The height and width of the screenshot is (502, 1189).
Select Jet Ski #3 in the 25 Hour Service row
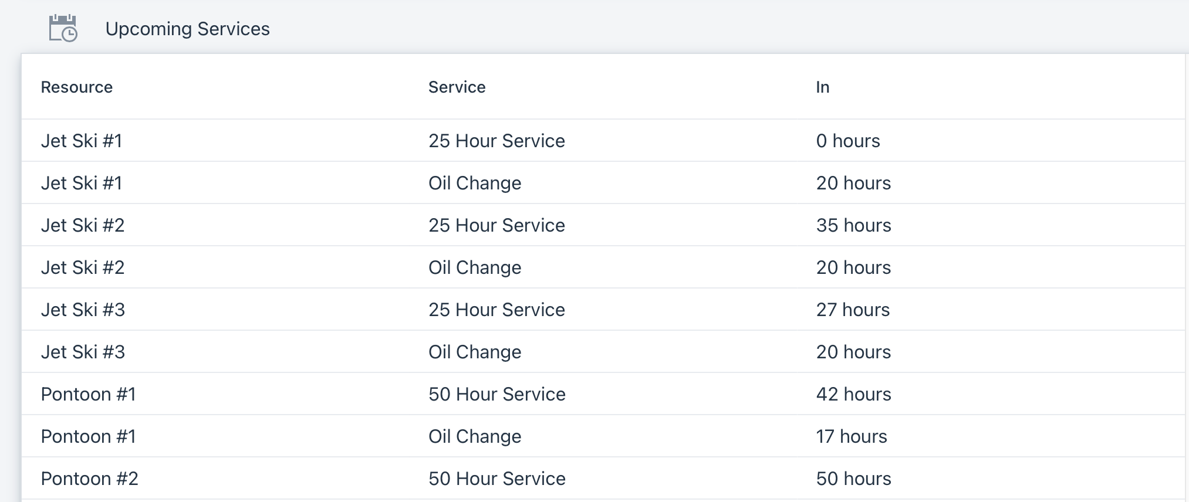click(x=83, y=310)
